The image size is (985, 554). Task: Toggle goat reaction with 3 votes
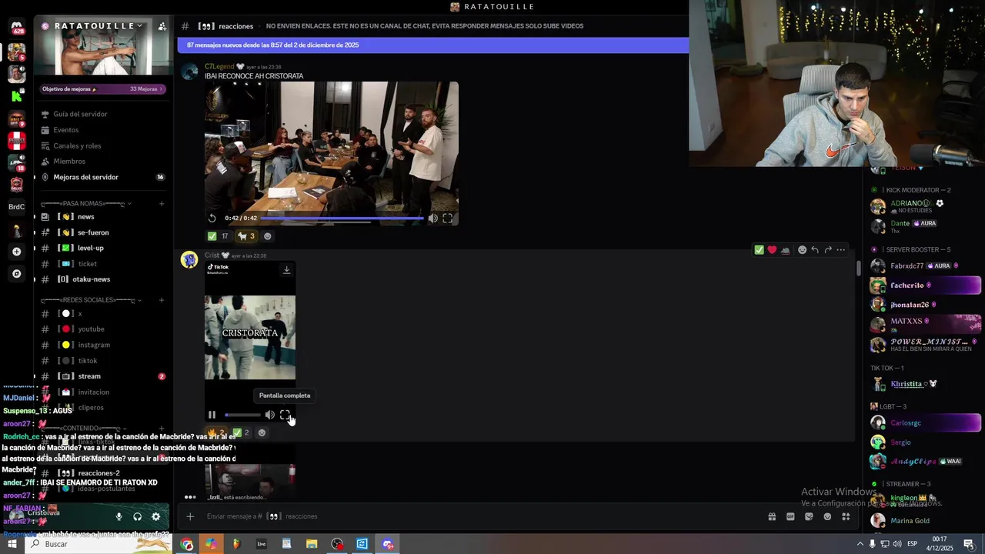click(246, 236)
